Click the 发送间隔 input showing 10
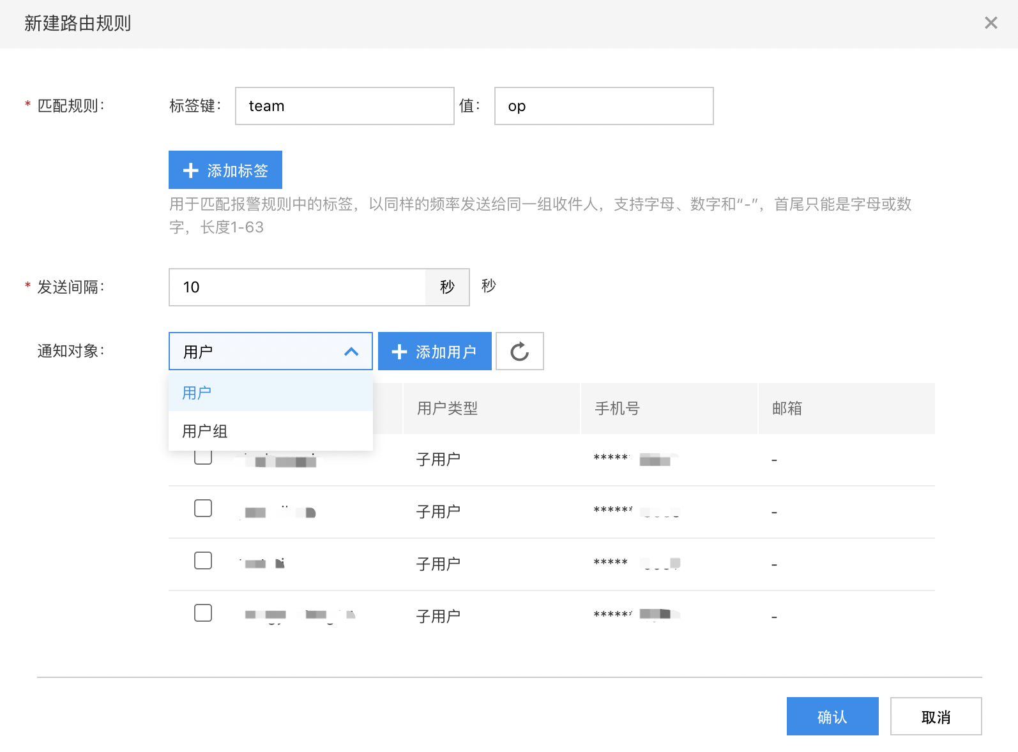1018x752 pixels. (x=298, y=287)
